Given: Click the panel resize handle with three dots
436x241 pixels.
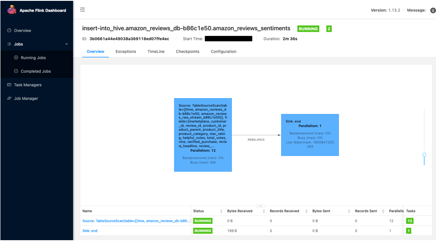Looking at the screenshot, I should tap(260, 206).
